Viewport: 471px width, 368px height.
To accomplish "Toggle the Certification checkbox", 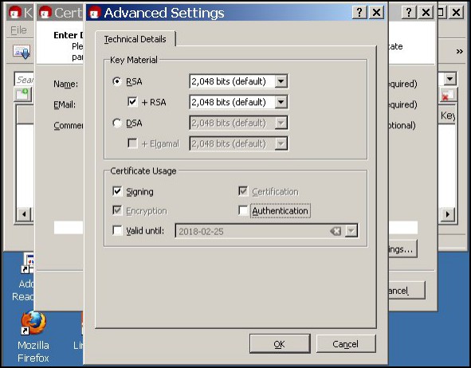I will click(x=243, y=191).
